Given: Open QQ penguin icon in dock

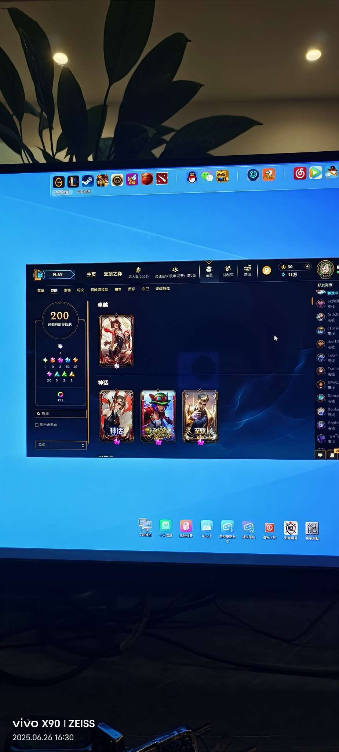Looking at the screenshot, I should click(192, 177).
